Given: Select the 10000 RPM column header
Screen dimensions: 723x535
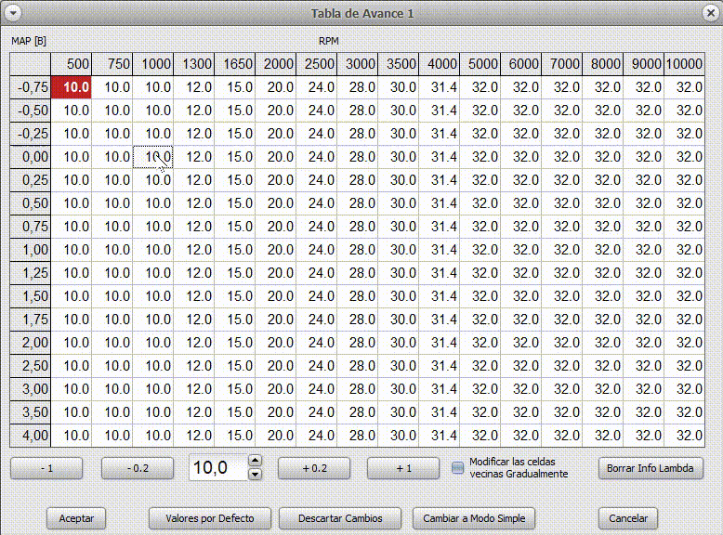Looking at the screenshot, I should coord(684,64).
